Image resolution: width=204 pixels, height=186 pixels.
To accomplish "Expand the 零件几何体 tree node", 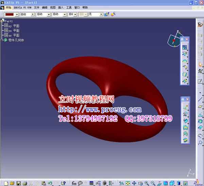I will tap(2, 40).
